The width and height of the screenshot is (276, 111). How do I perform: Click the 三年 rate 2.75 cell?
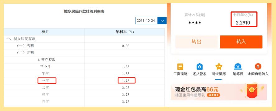coord(126,95)
